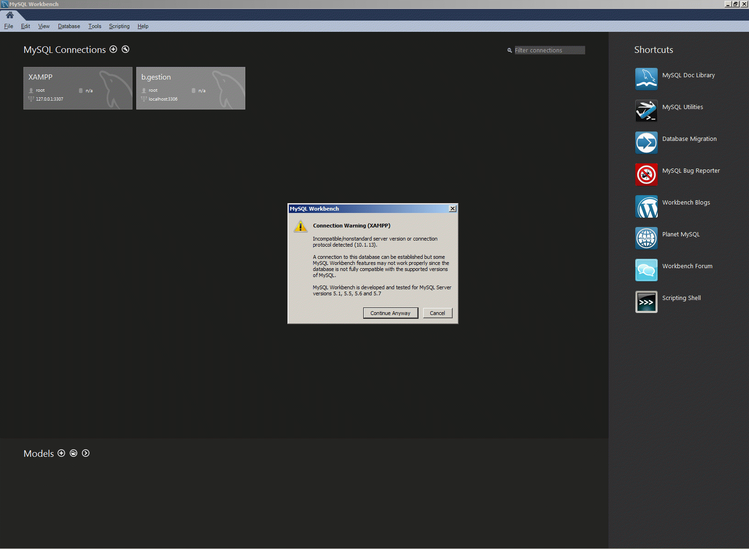The image size is (749, 549).
Task: Click the MySQL Utilities link
Action: 683,107
